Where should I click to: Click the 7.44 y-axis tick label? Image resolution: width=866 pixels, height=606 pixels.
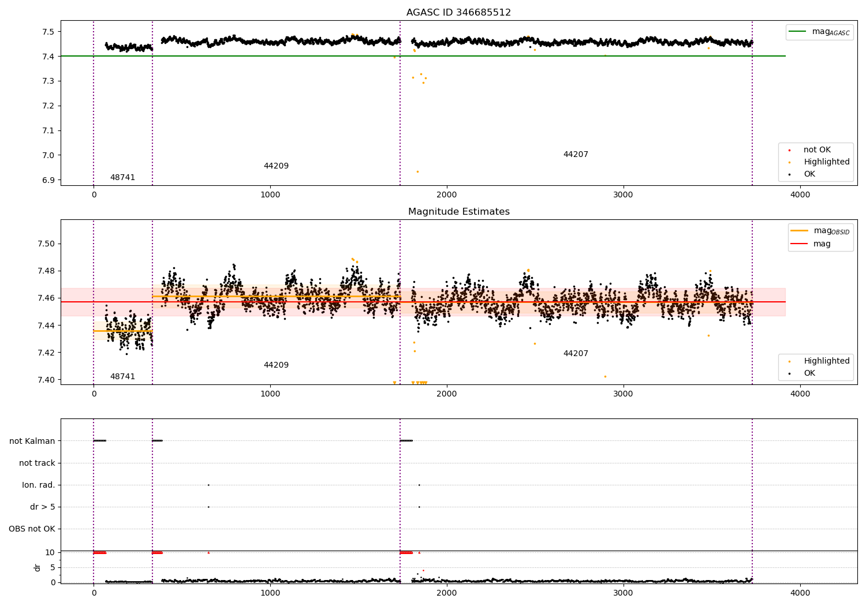(46, 326)
